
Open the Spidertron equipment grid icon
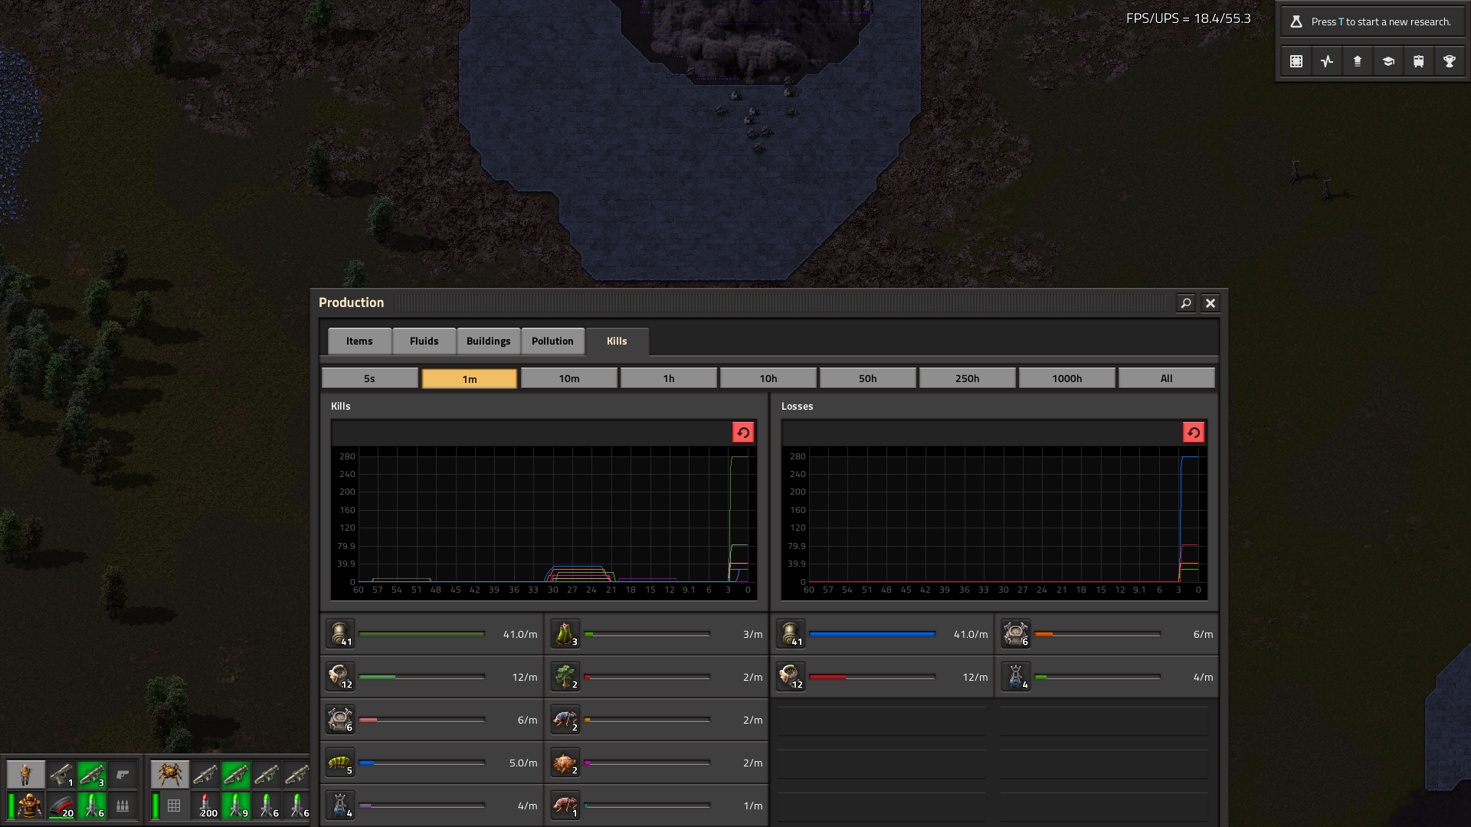point(174,806)
